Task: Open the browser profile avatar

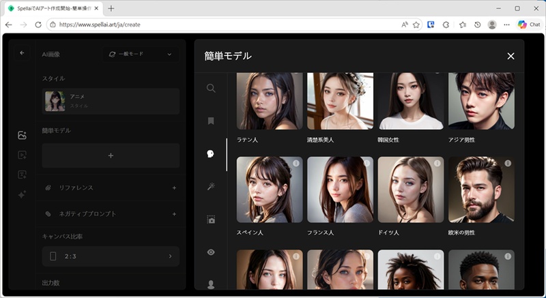Action: click(492, 25)
